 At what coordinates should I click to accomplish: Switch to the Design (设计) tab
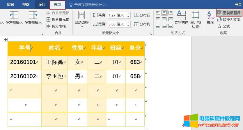[42, 5]
